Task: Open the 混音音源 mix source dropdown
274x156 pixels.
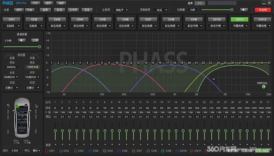Action: pos(160,10)
